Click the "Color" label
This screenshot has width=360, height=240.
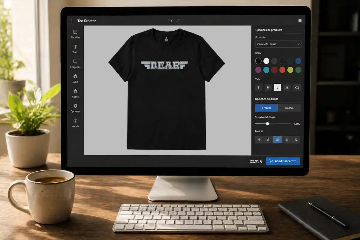click(258, 53)
